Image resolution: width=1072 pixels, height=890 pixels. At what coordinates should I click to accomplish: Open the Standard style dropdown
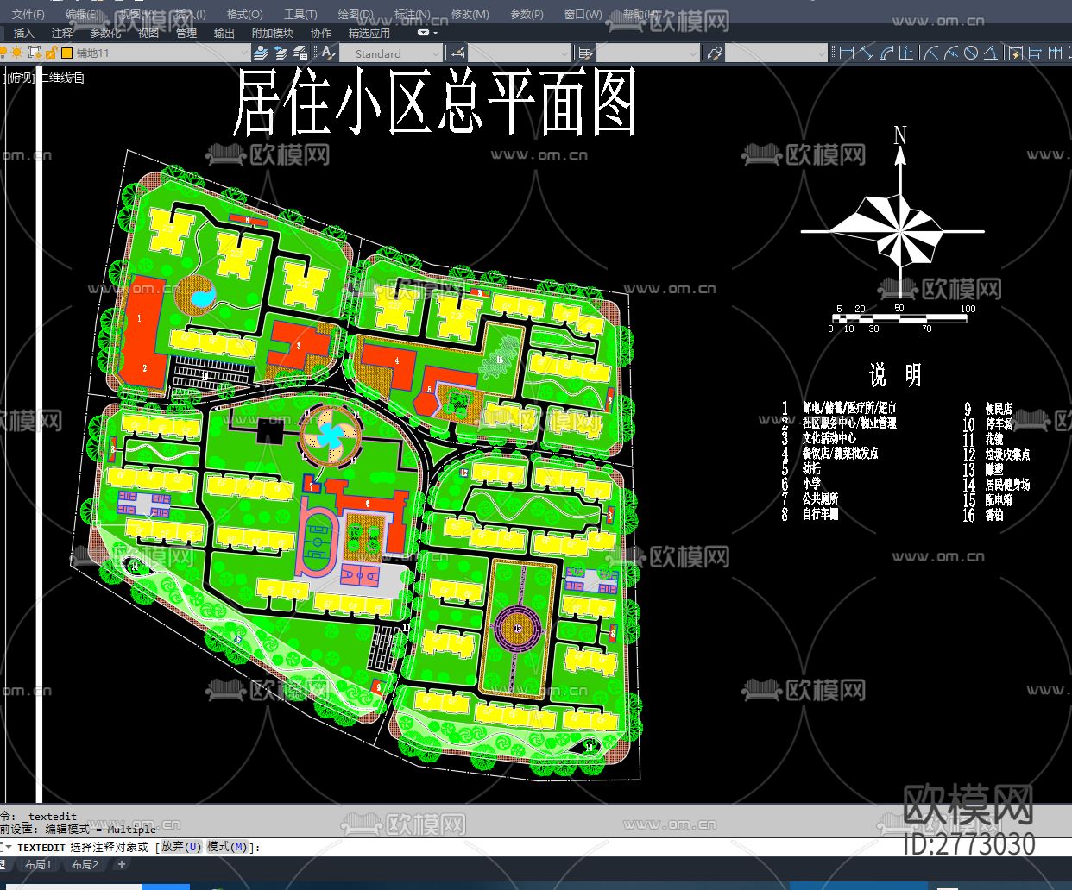pos(436,53)
